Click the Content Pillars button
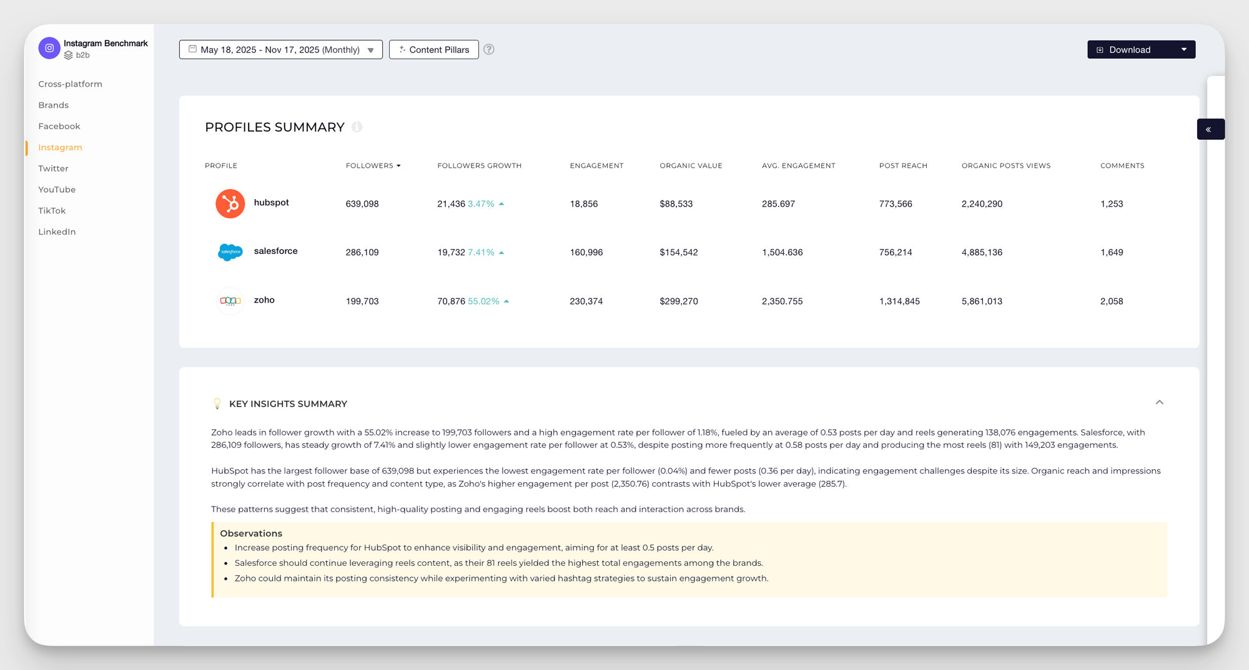 (x=433, y=49)
